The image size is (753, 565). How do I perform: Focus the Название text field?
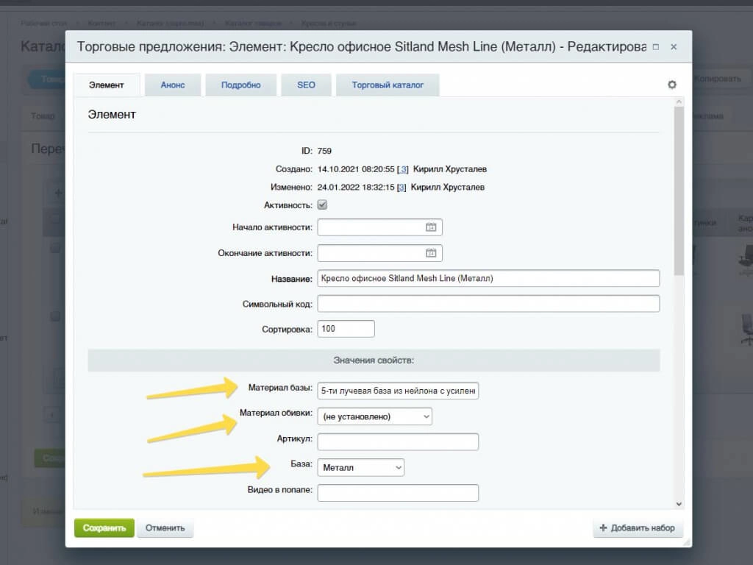tap(488, 278)
